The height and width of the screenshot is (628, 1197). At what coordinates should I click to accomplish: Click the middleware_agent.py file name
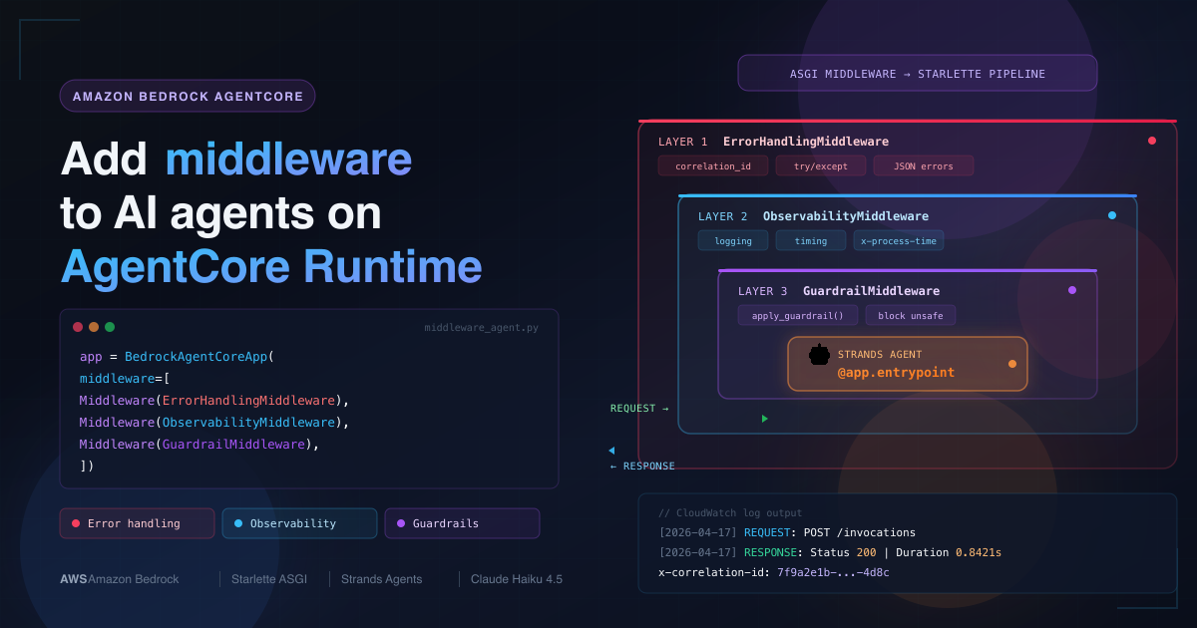pos(481,327)
